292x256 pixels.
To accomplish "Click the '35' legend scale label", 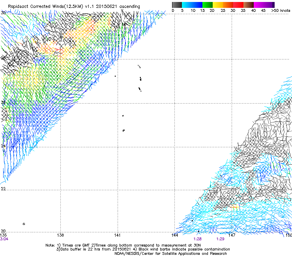I will pyautogui.click(x=243, y=10).
